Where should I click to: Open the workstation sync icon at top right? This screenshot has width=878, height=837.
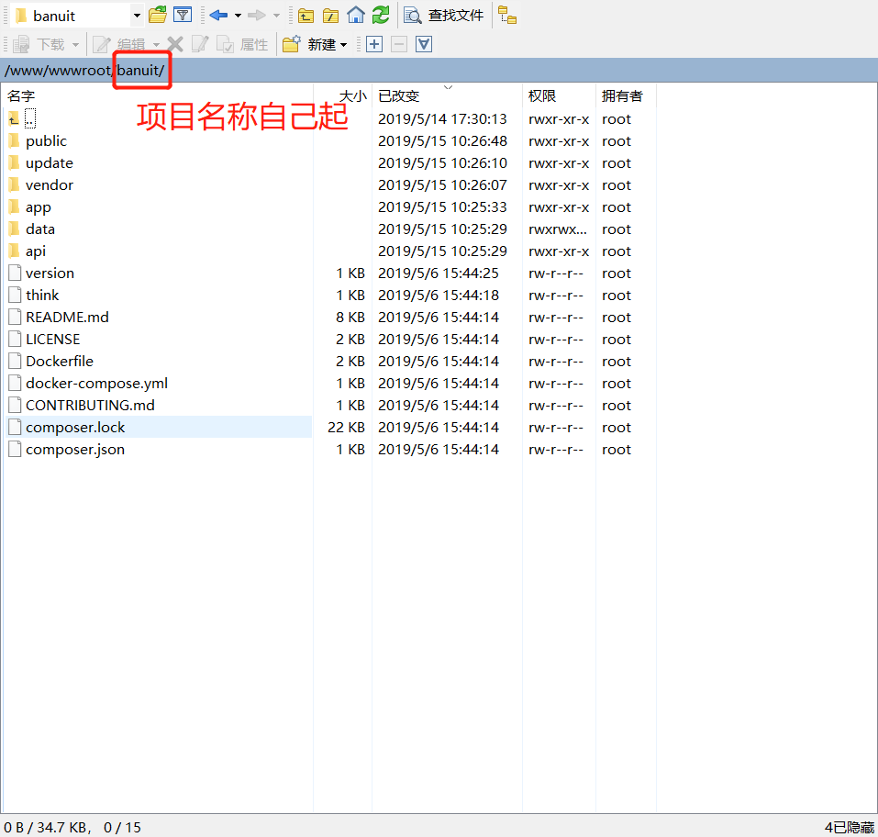pos(507,15)
